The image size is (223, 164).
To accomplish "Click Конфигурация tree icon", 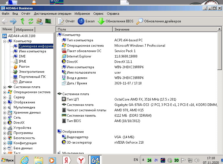I will [x=10, y=143].
